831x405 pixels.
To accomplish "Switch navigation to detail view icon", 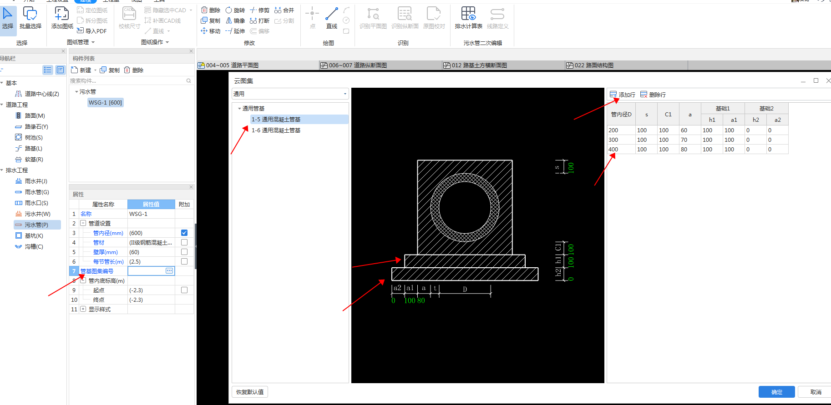I will (x=60, y=70).
